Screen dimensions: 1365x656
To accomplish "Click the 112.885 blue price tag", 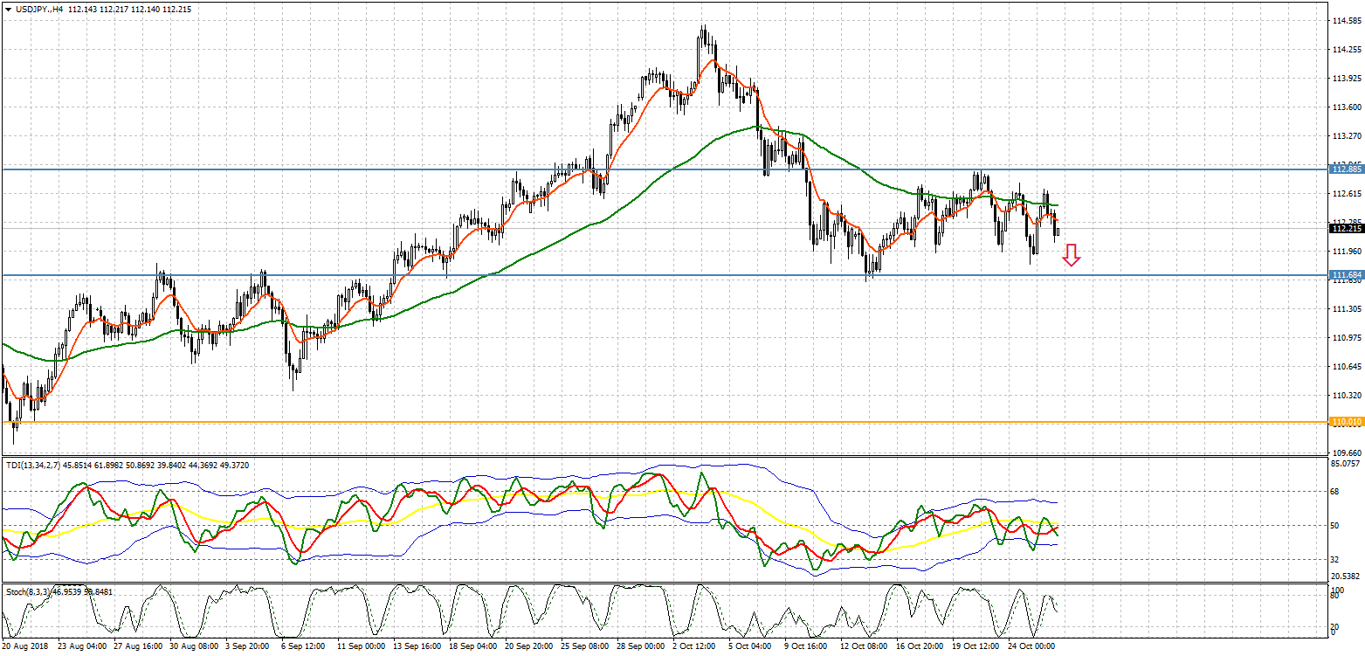I will [x=1345, y=169].
